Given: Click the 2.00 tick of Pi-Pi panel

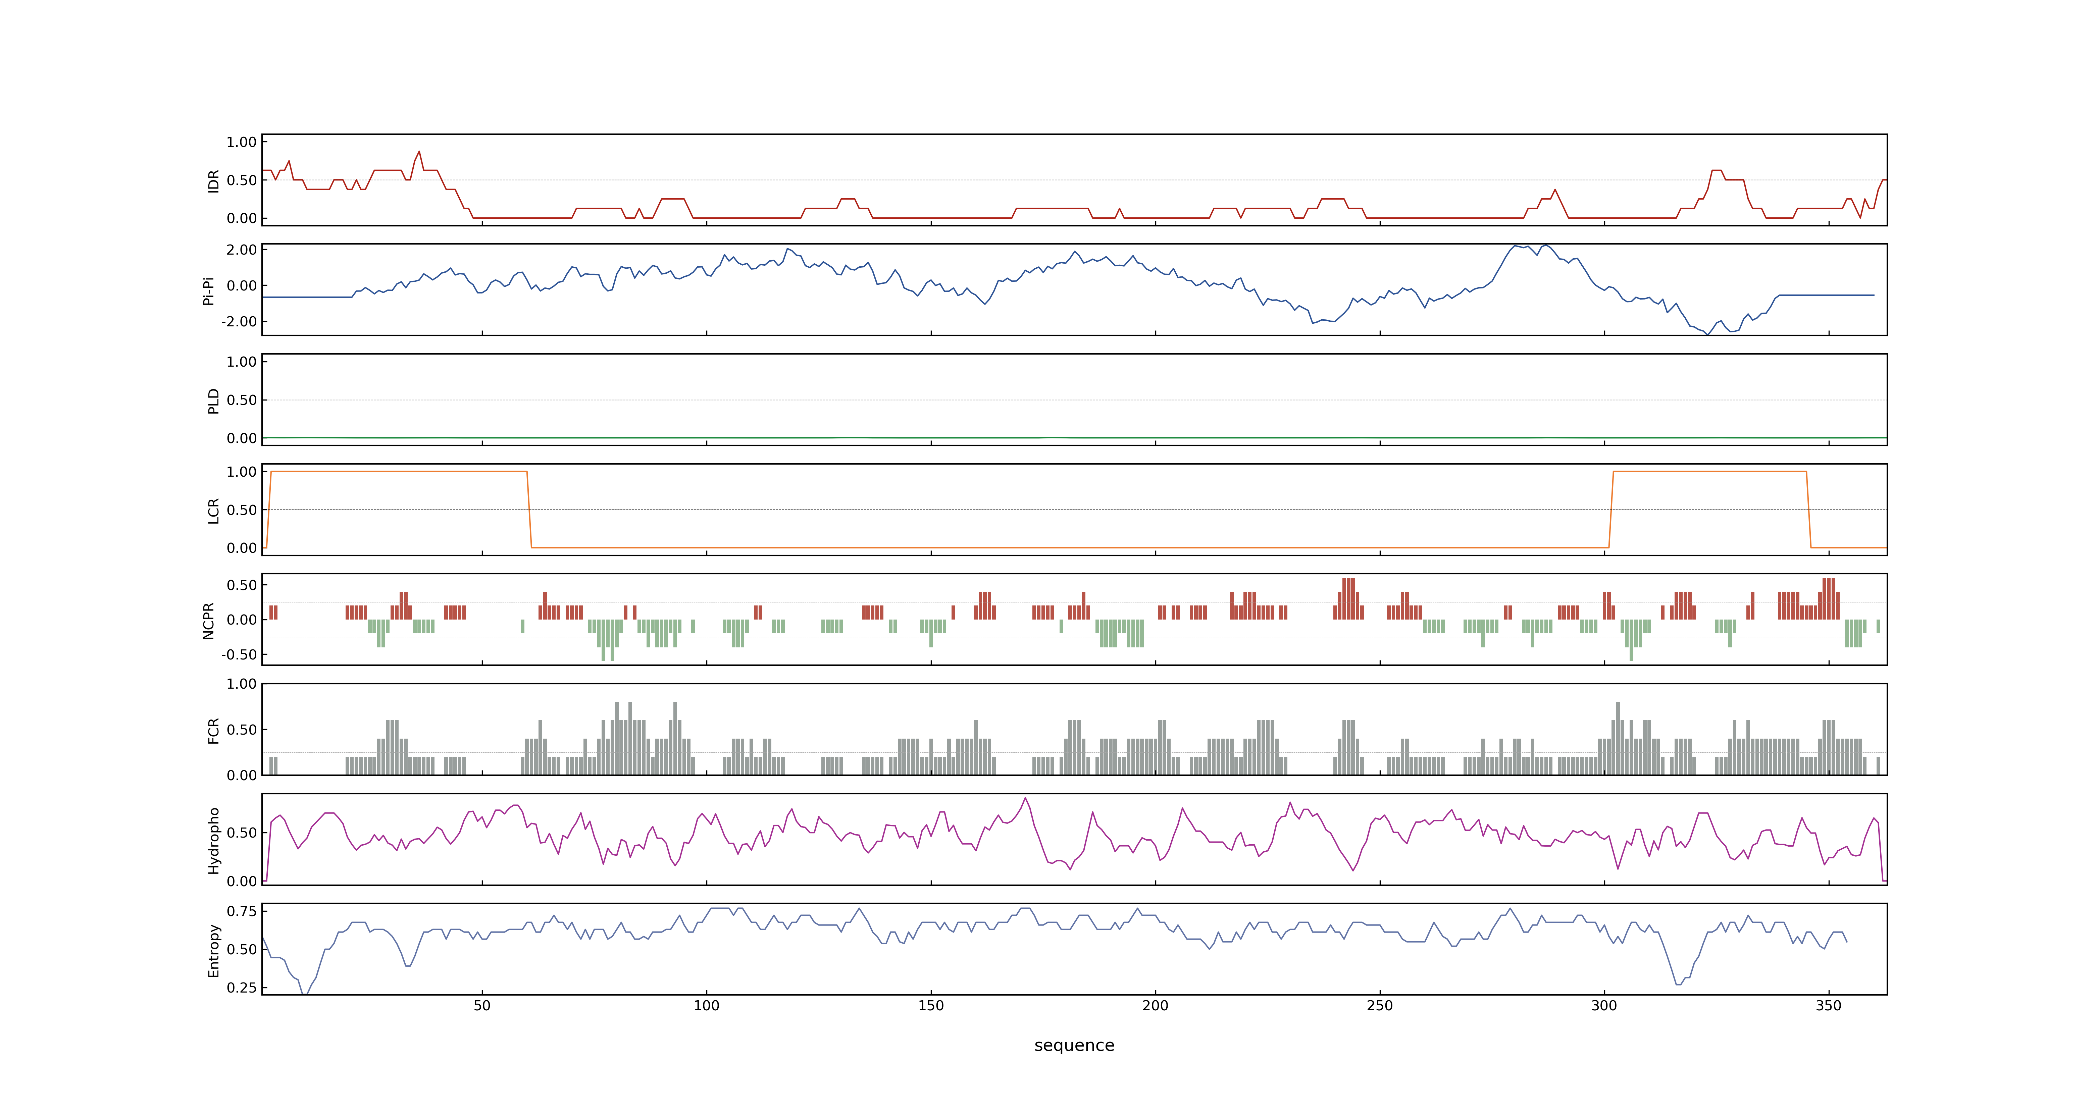Looking at the screenshot, I should click(242, 250).
